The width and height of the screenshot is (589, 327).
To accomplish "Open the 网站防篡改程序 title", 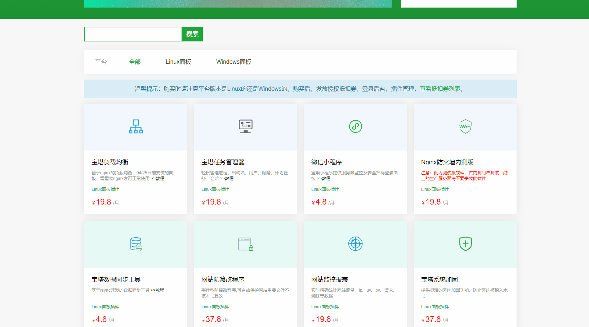I will pyautogui.click(x=223, y=279).
